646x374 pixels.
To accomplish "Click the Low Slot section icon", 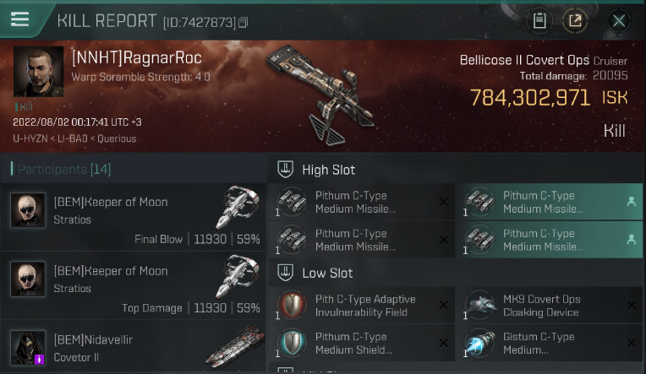I will point(285,273).
